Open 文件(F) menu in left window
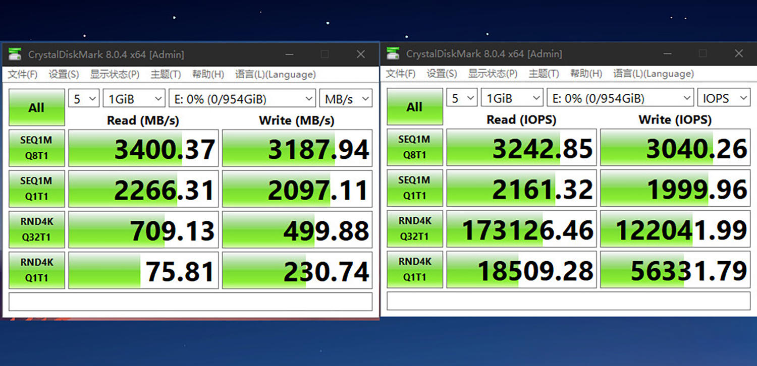This screenshot has height=366, width=757. coord(23,75)
